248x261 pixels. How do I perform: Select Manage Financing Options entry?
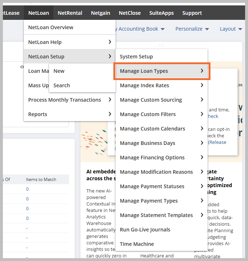tap(161, 157)
